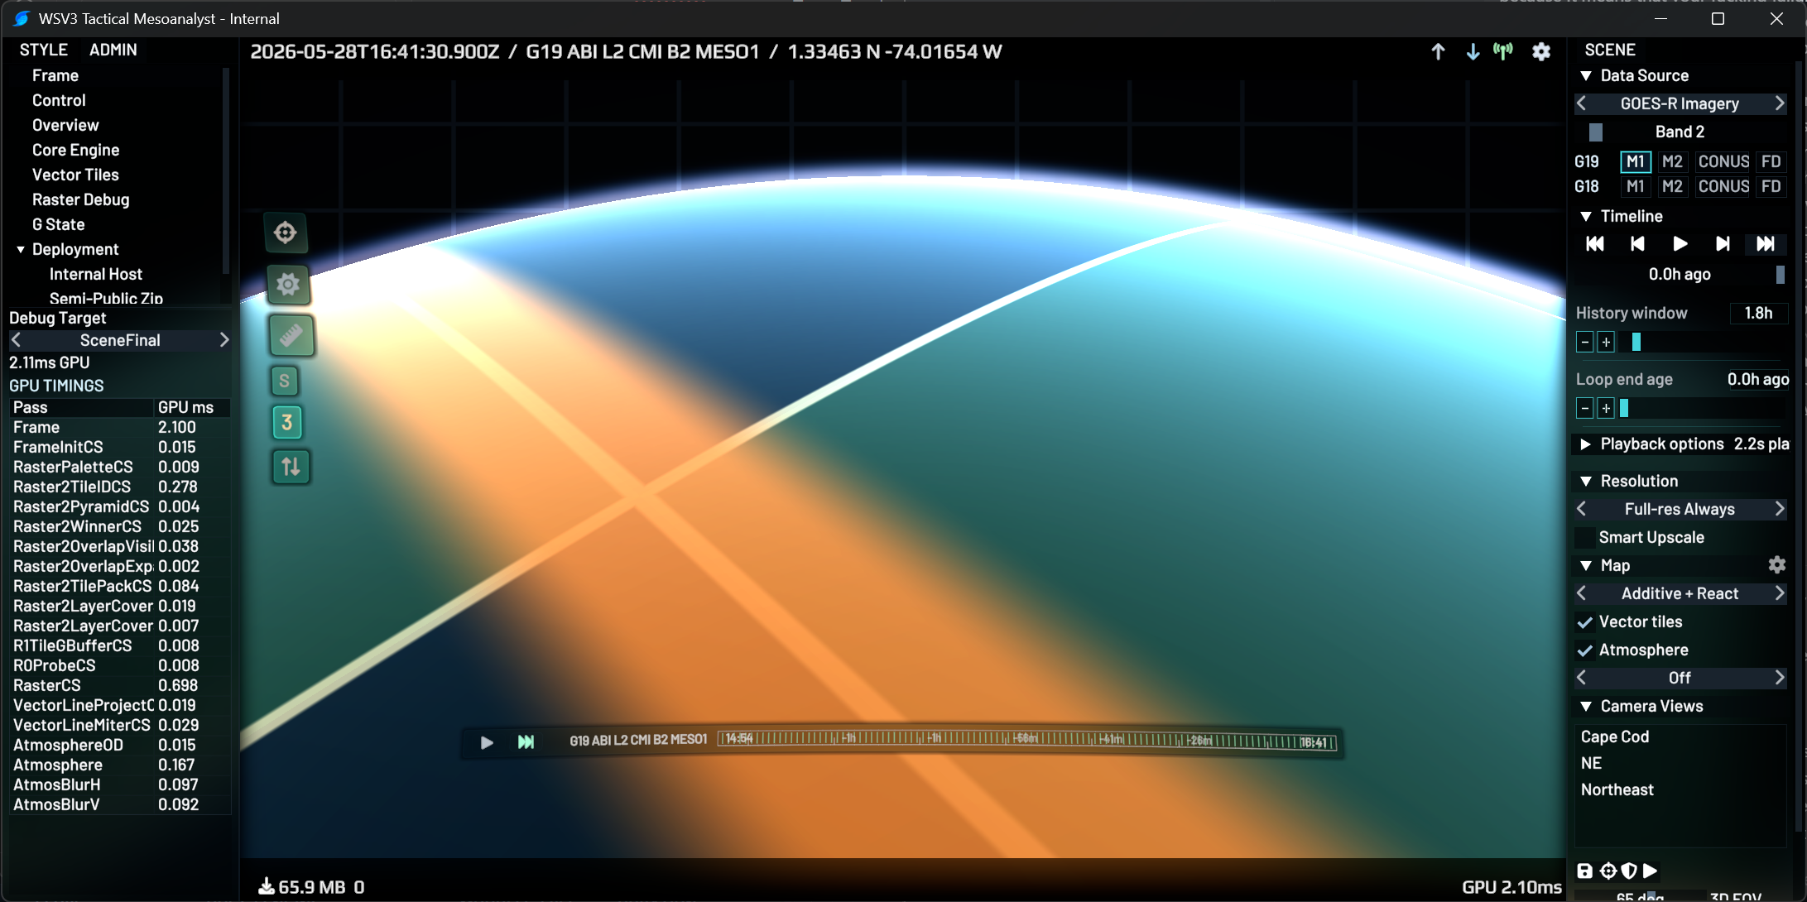This screenshot has width=1807, height=902.
Task: Click play icon below Camera Views list
Action: click(1650, 871)
